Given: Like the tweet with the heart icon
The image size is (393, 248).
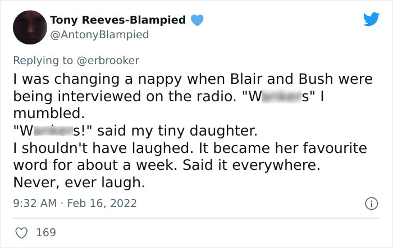Looking at the screenshot, I should click(21, 233).
